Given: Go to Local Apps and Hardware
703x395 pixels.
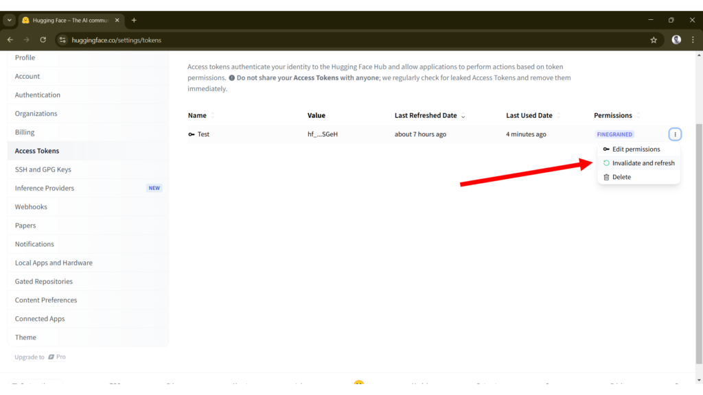Looking at the screenshot, I should [x=89, y=263].
